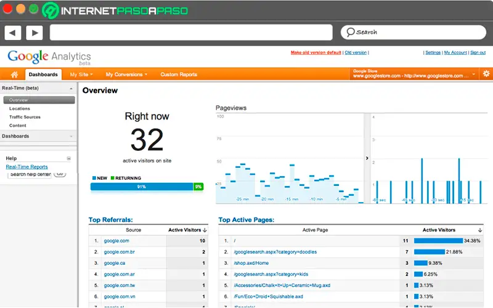Click the browser address bar

[191, 33]
